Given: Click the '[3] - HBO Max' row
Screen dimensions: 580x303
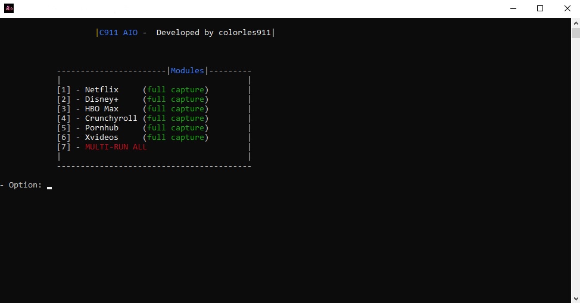Looking at the screenshot, I should point(133,109).
